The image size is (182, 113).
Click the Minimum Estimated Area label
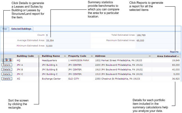point(31,46)
